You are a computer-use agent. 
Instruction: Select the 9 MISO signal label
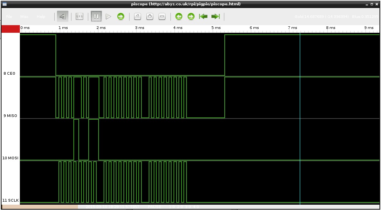point(10,115)
